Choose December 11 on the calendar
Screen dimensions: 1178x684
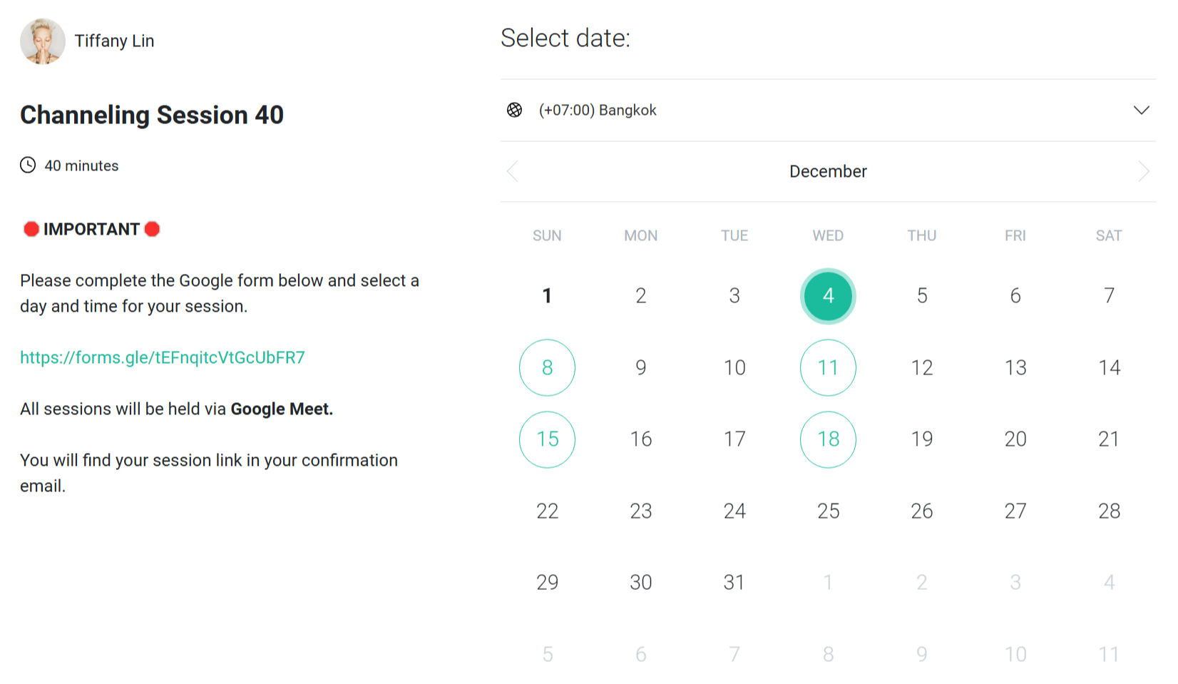[x=828, y=367]
